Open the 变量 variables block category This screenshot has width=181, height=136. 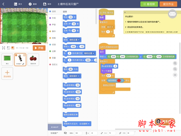(x=53, y=58)
